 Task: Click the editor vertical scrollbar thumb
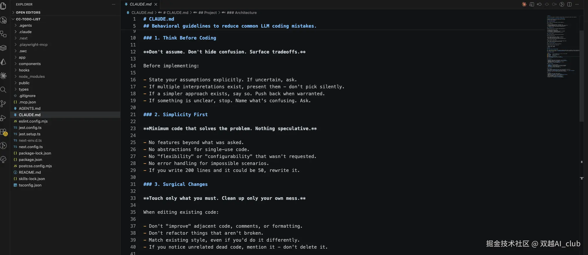[x=581, y=76]
